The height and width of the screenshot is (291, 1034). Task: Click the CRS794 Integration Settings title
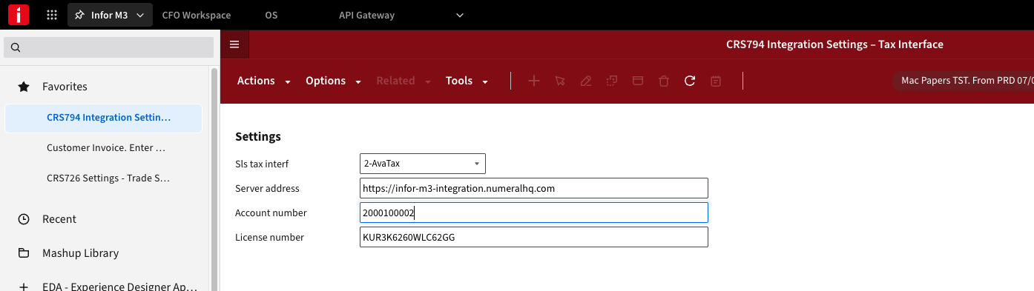coord(834,44)
